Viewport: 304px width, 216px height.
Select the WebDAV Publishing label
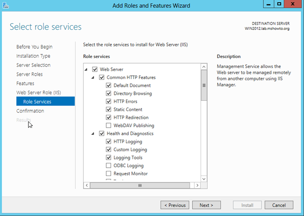click(x=134, y=125)
